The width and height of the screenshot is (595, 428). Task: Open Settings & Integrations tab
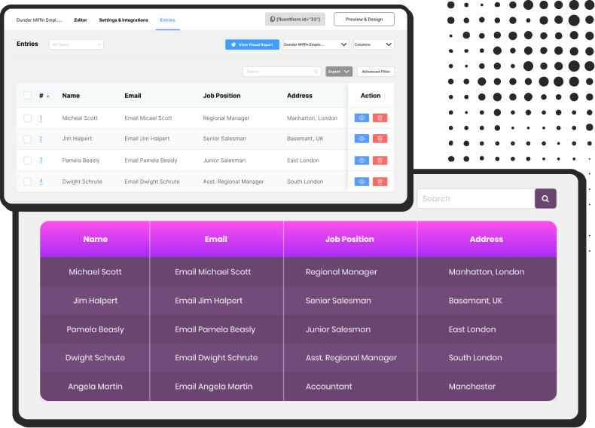point(124,20)
